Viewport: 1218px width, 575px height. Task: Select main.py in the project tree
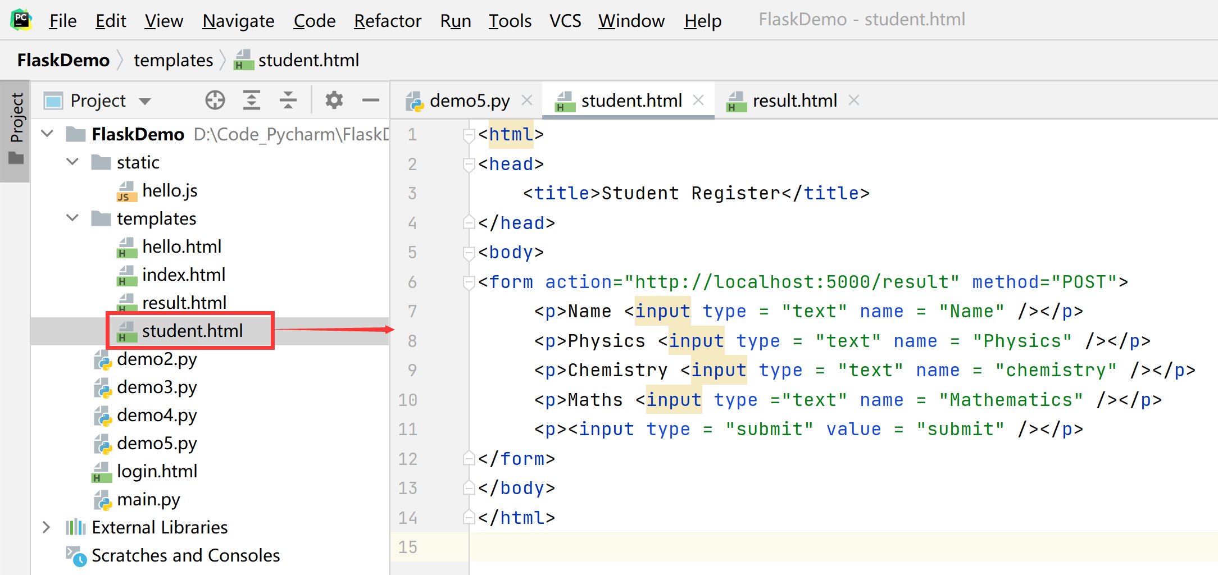pyautogui.click(x=148, y=499)
